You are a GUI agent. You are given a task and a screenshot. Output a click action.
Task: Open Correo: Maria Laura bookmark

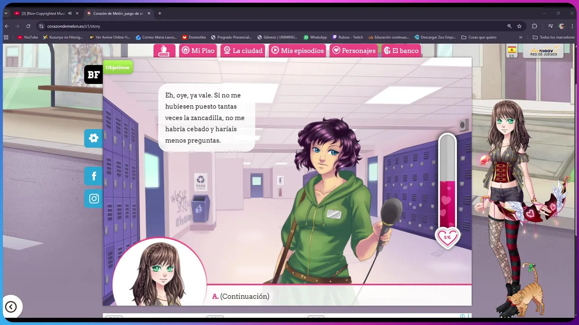coord(156,37)
